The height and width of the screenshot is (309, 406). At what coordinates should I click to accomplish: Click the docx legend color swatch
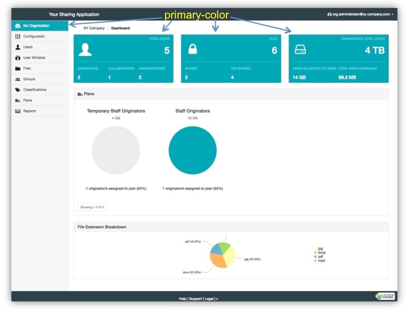coord(316,253)
